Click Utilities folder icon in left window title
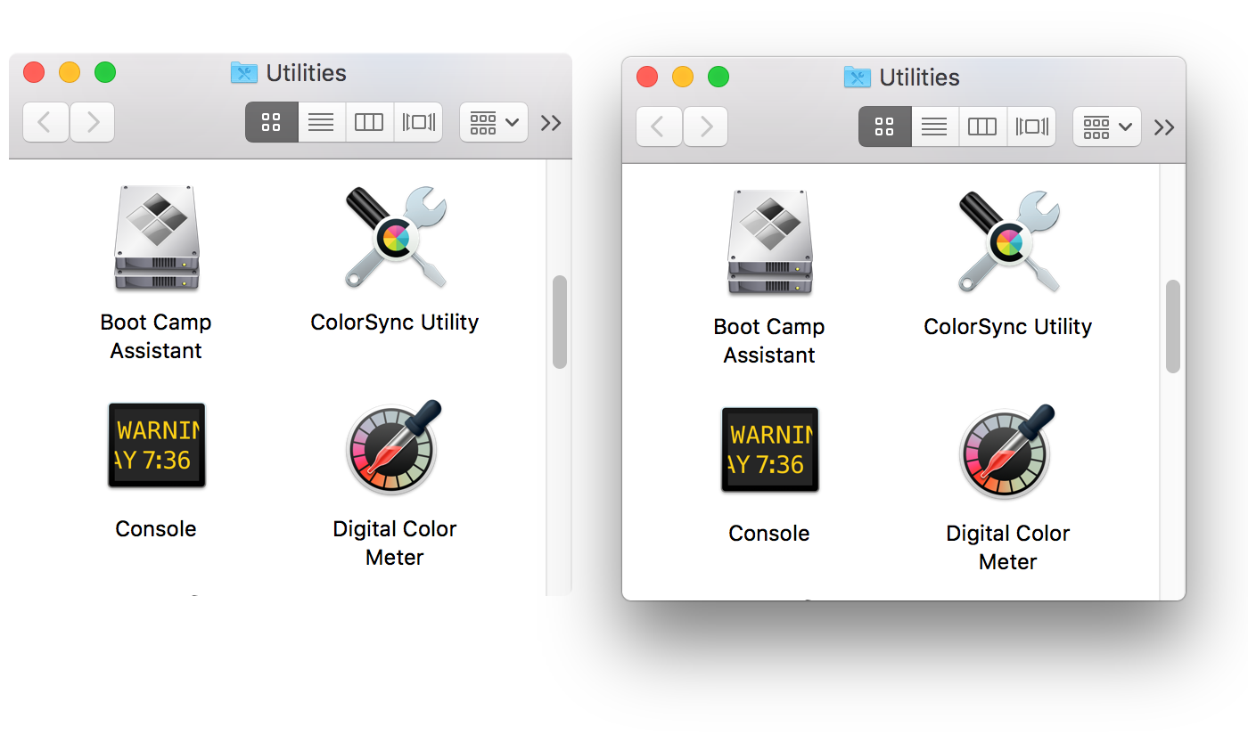 pyautogui.click(x=243, y=73)
